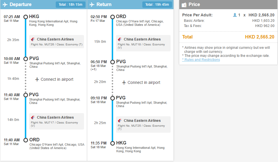Select the HKG arrival marker at 11:35 PM
The image size is (278, 162).
[113, 143]
